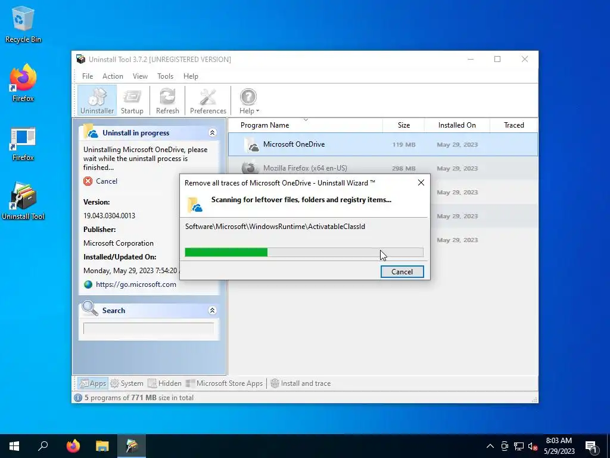Open the Tools menu
Viewport: 610px width, 458px height.
pos(165,76)
